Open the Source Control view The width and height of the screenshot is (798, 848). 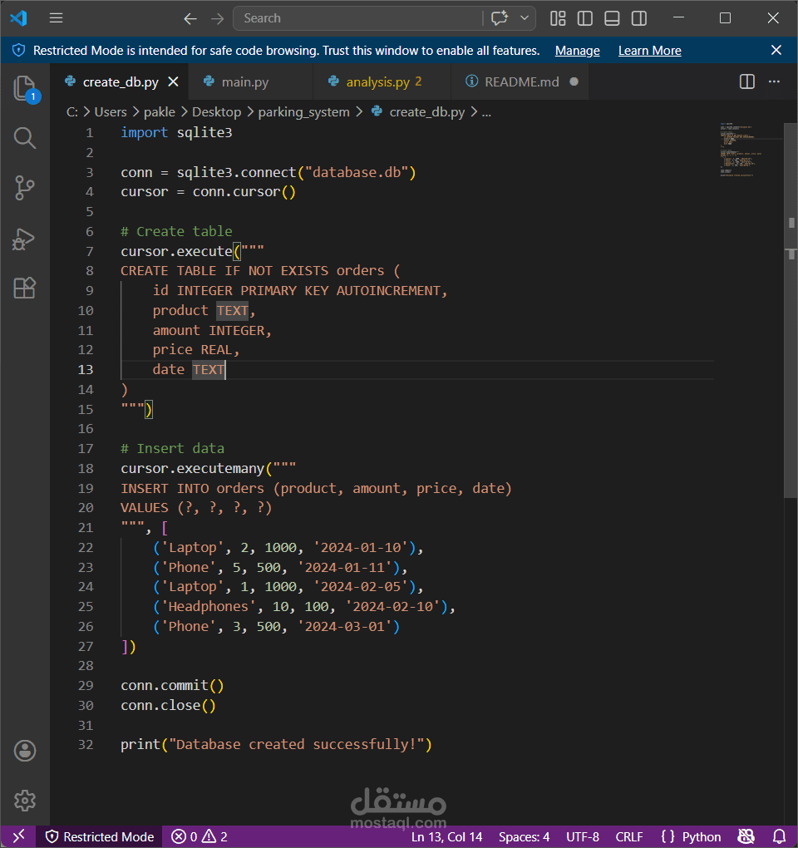(x=25, y=188)
